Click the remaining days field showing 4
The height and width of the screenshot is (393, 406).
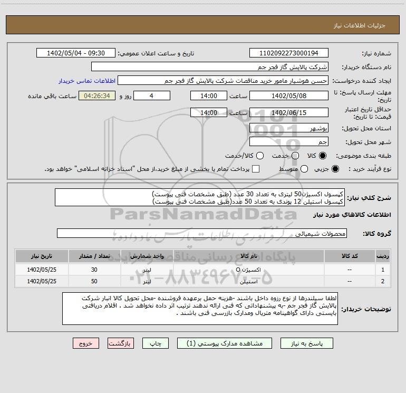(152, 95)
